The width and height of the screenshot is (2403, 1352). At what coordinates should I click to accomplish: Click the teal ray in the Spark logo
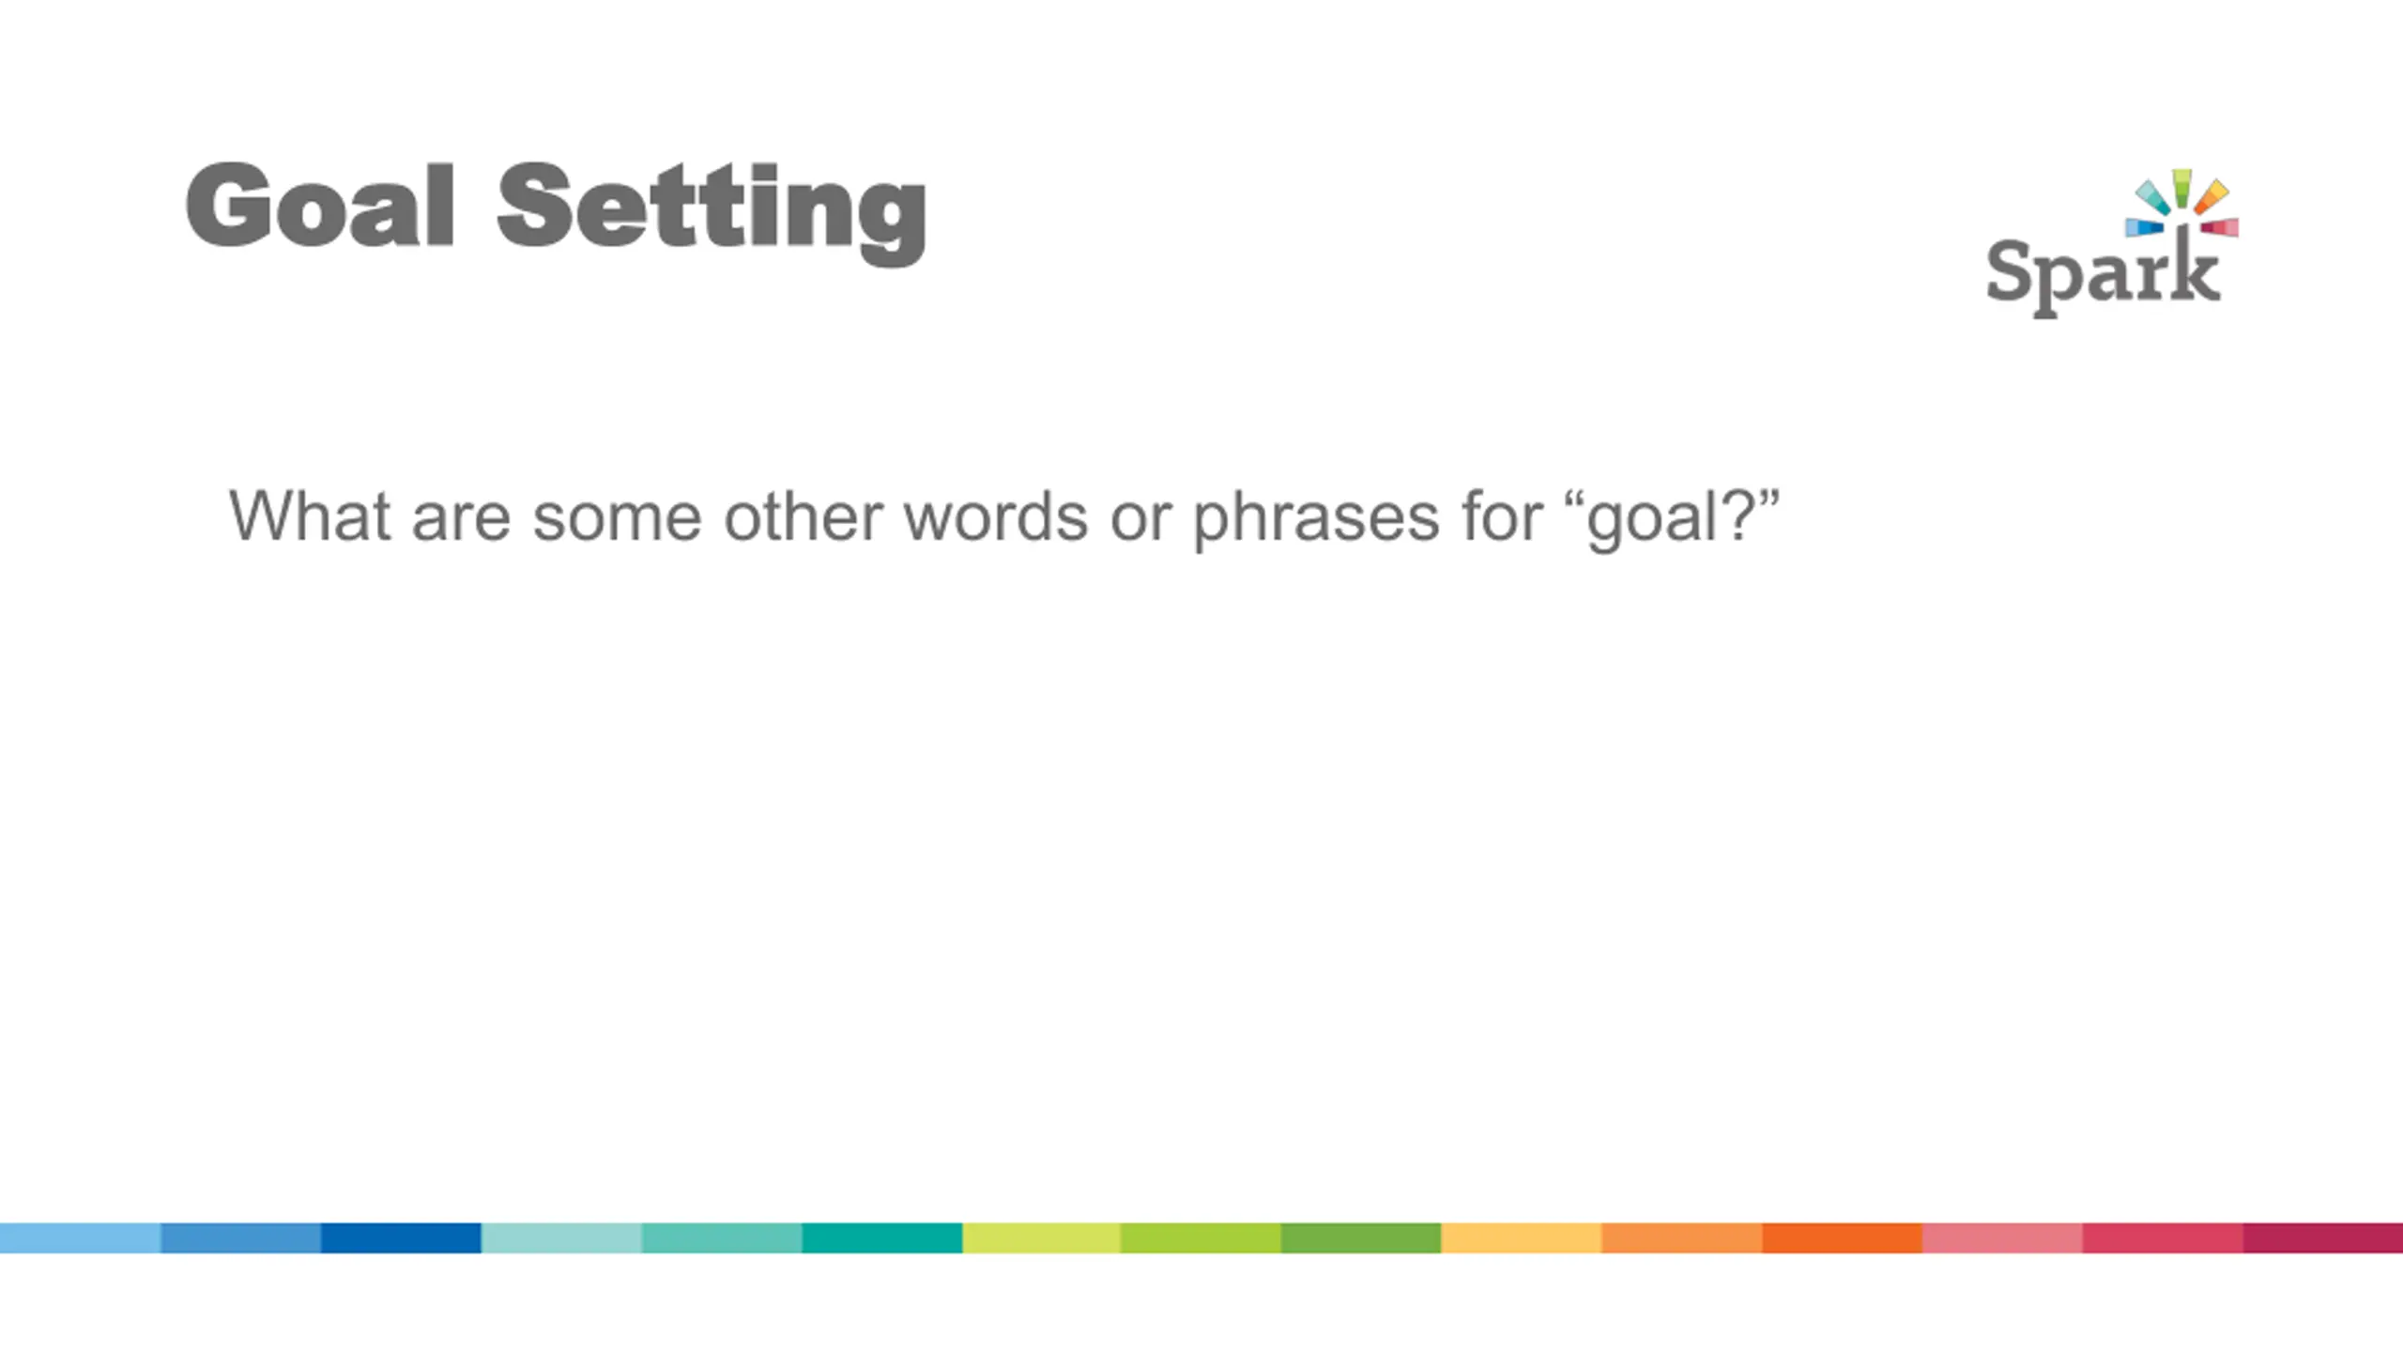pyautogui.click(x=2152, y=197)
